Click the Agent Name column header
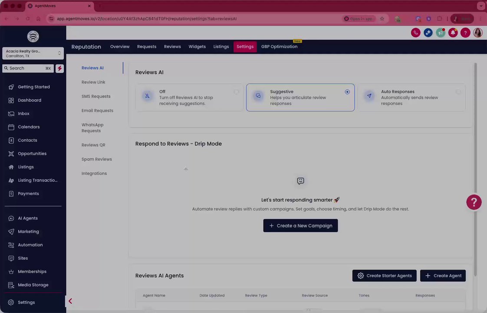The height and width of the screenshot is (313, 487). coord(154,296)
